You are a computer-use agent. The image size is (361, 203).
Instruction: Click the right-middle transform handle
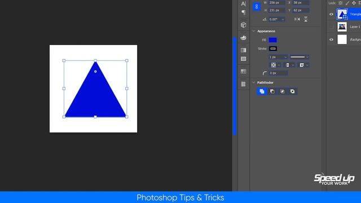(x=127, y=89)
